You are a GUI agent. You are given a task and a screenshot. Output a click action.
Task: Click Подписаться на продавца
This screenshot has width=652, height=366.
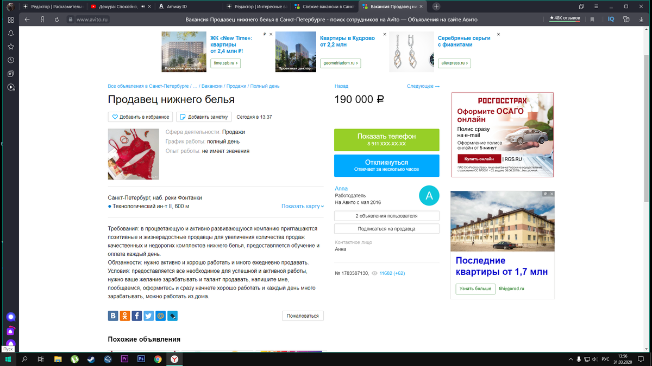click(x=386, y=229)
